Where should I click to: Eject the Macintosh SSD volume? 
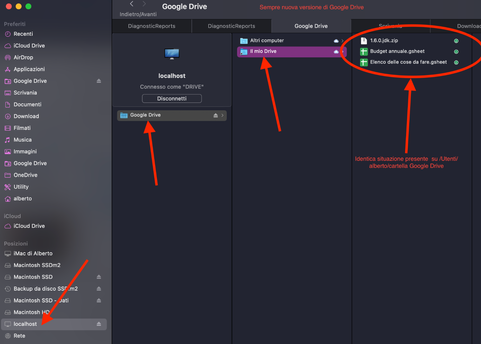point(99,277)
